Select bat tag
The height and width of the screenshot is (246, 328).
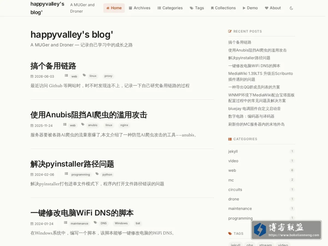click(x=138, y=223)
